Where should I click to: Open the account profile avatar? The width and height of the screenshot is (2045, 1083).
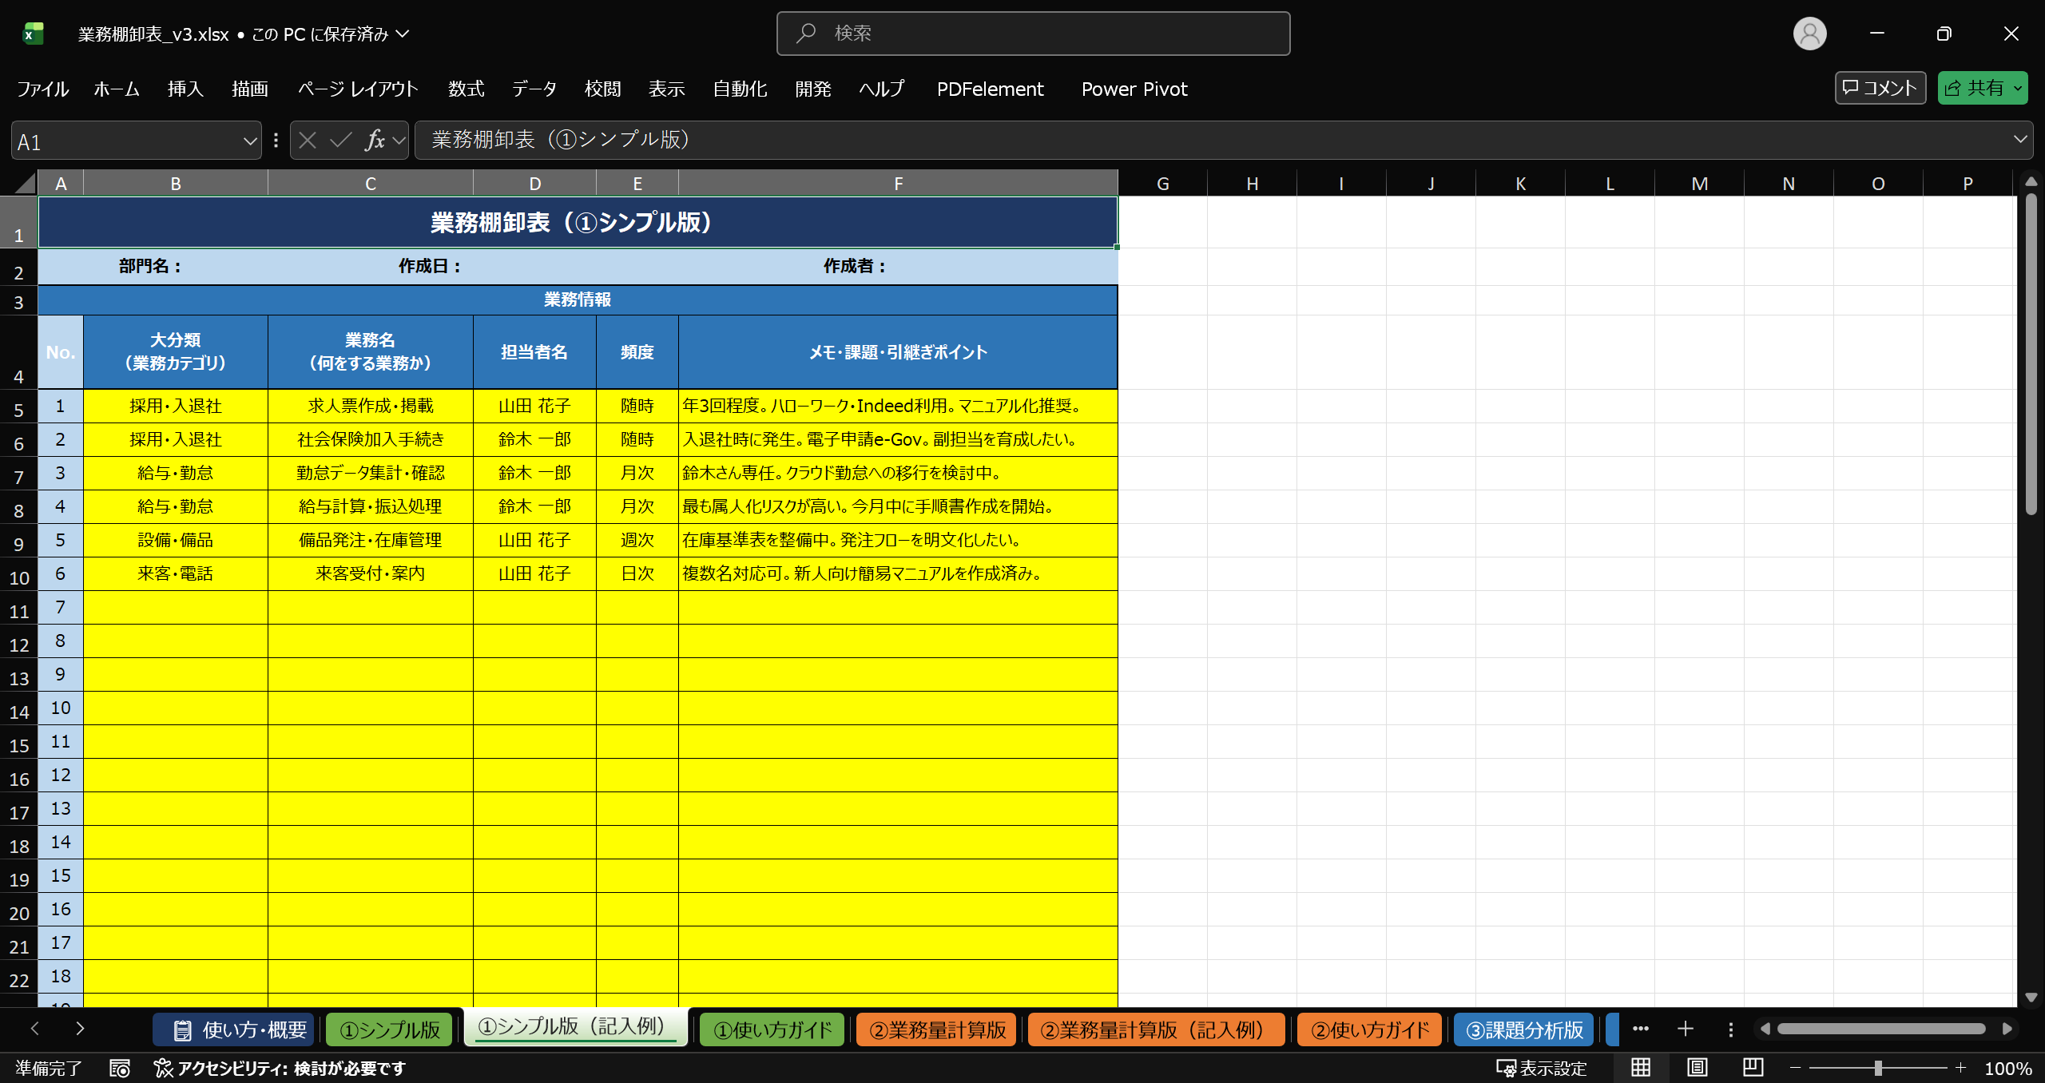click(1809, 34)
